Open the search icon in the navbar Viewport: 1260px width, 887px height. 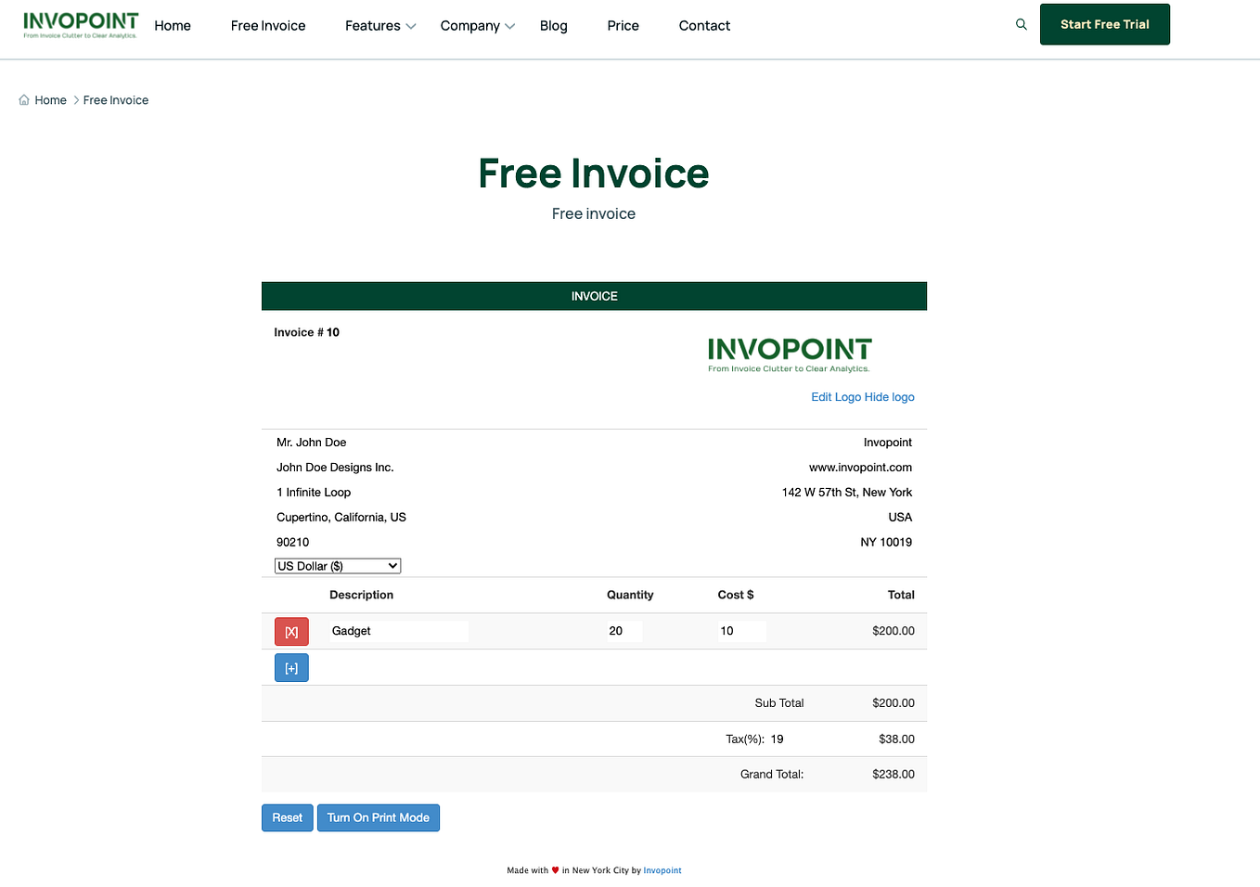1021,24
